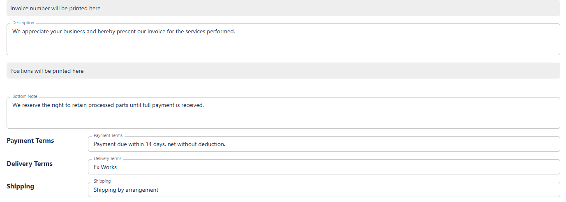
Task: Click the small Bottom Note floating label
Action: click(25, 97)
